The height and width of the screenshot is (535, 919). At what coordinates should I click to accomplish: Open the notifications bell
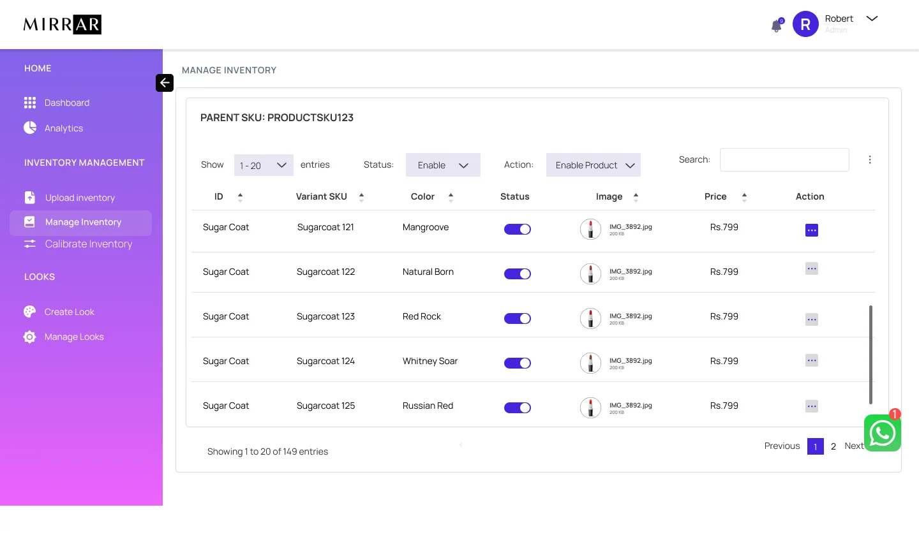(x=777, y=26)
